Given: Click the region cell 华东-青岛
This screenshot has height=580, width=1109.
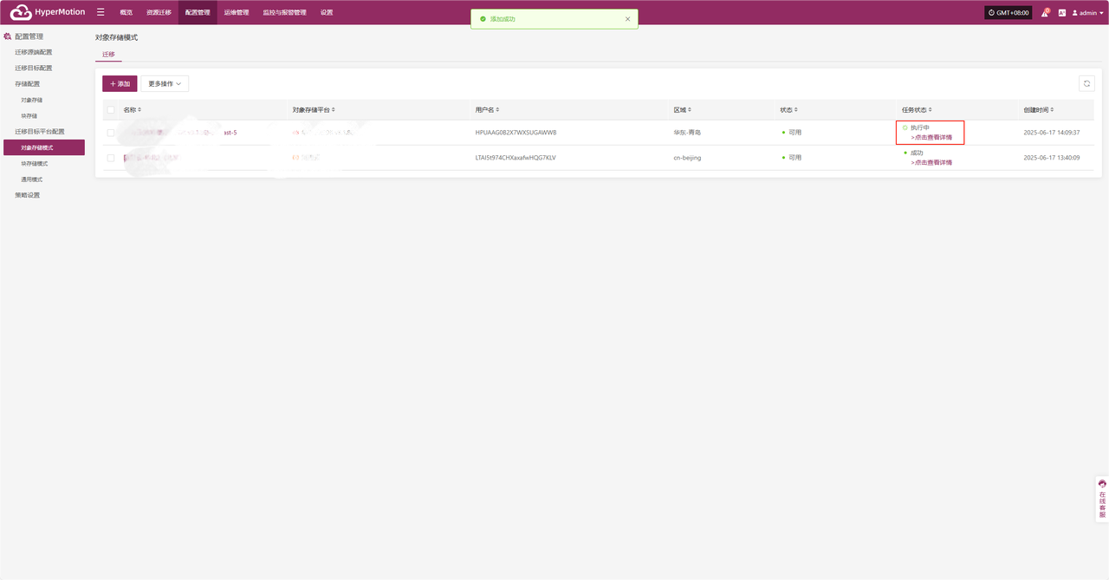Looking at the screenshot, I should [687, 133].
